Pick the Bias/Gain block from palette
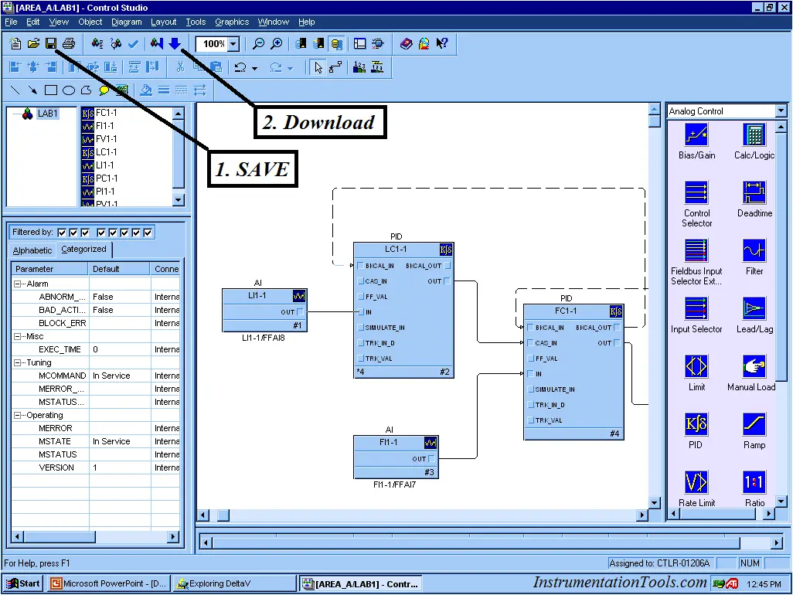The height and width of the screenshot is (595, 793). click(x=696, y=135)
